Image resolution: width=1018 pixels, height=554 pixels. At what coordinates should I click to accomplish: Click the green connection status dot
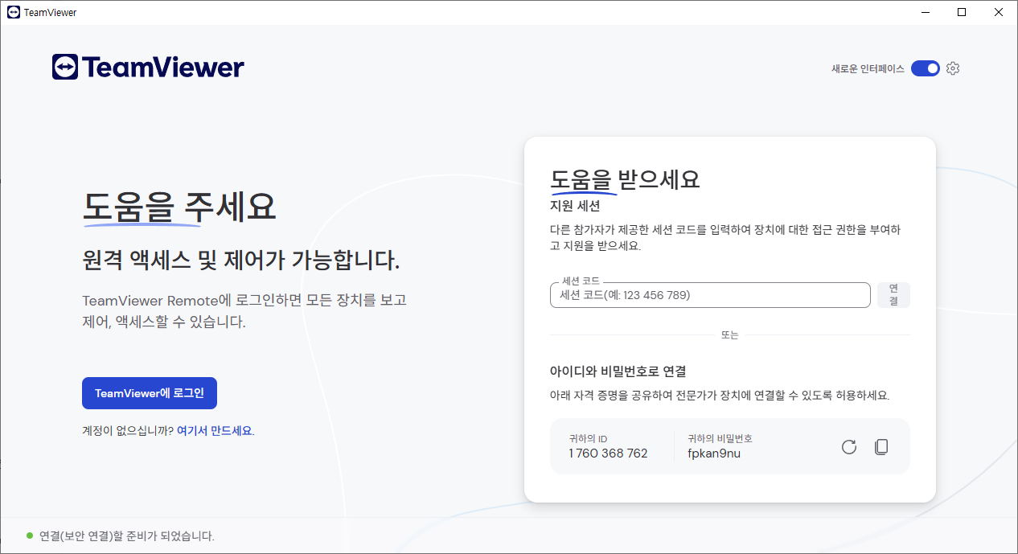[x=30, y=536]
